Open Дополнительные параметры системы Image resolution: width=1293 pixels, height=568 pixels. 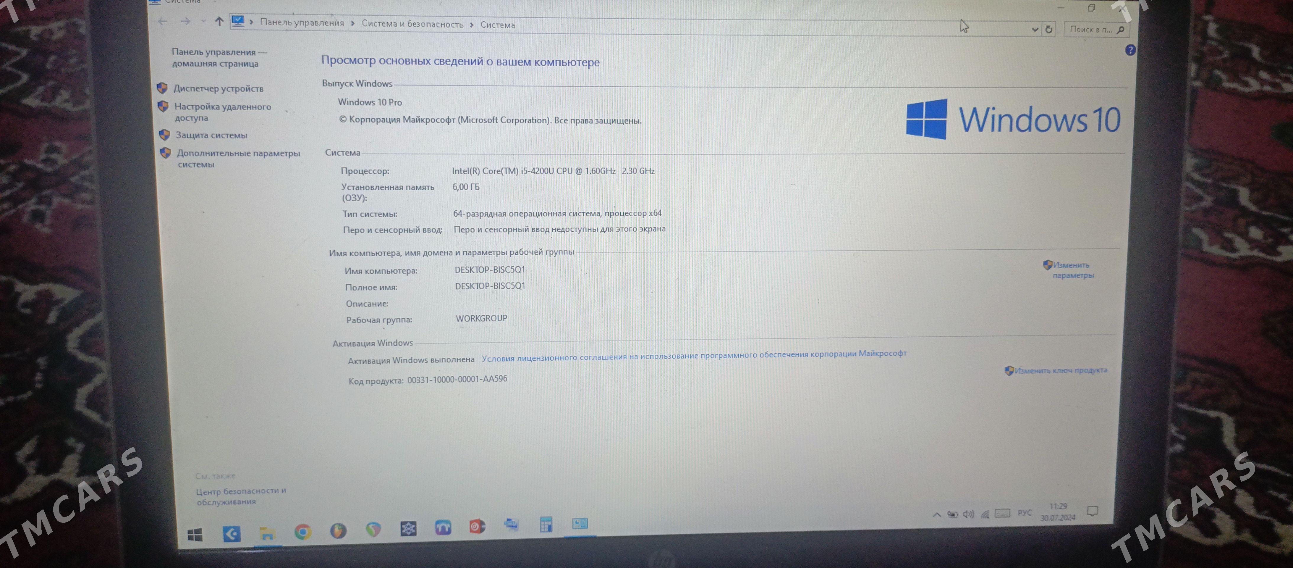(238, 158)
